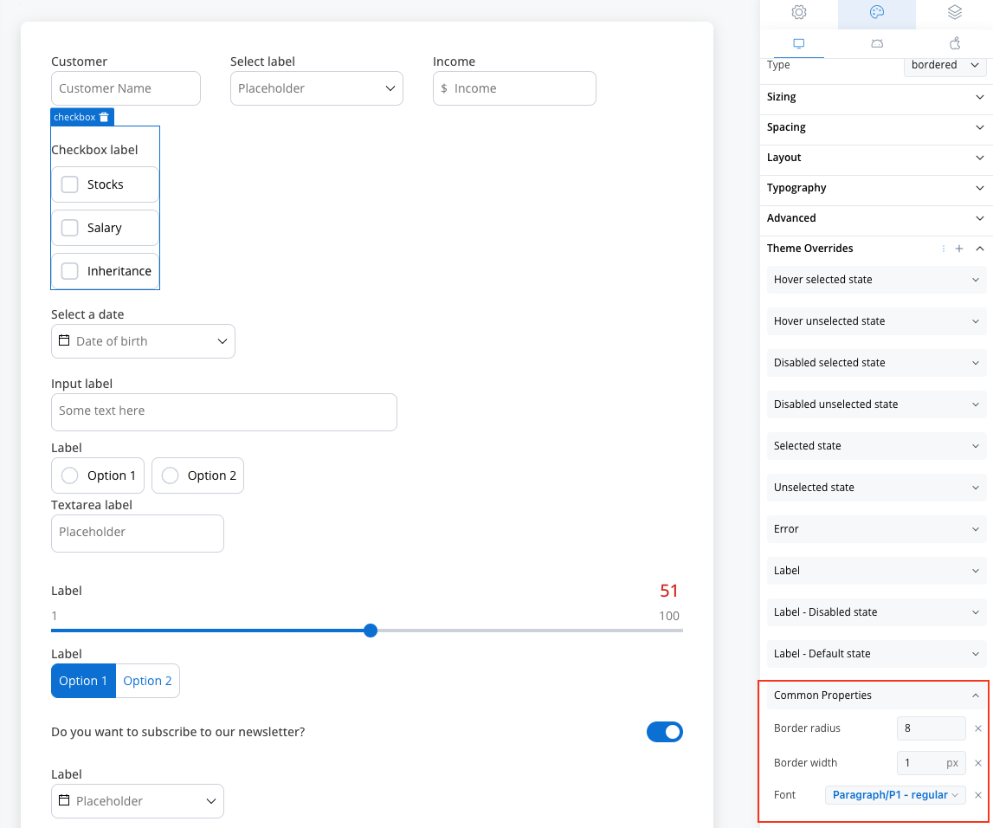Open the settings gear tab
The width and height of the screenshot is (993, 828).
(798, 12)
